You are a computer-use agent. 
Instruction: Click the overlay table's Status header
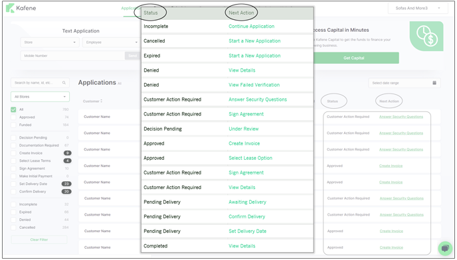pyautogui.click(x=150, y=13)
